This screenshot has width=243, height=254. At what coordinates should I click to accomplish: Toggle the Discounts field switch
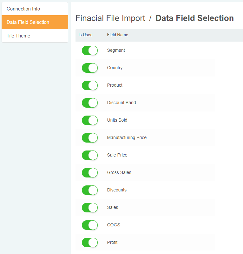tap(89, 190)
